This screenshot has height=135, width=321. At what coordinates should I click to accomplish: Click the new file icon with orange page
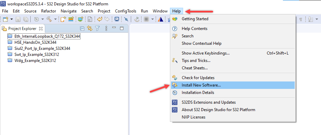click(63, 19)
